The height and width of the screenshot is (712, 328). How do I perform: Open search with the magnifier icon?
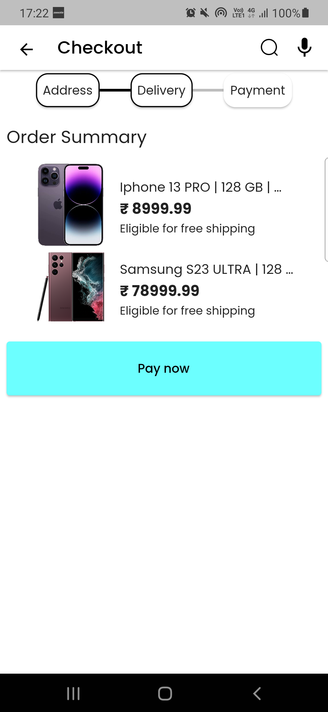269,48
